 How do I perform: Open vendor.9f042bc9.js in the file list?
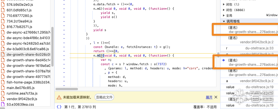coord(22,99)
